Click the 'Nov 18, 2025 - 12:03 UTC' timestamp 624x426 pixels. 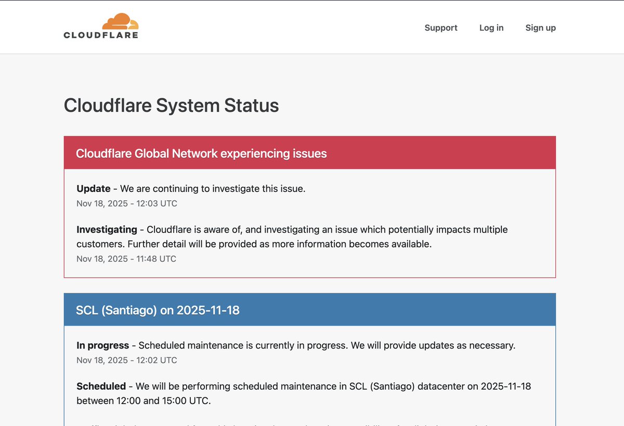point(127,203)
